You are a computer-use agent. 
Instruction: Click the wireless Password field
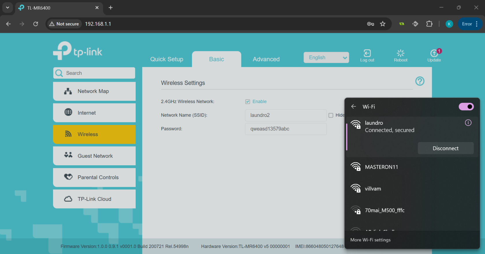[286, 129]
